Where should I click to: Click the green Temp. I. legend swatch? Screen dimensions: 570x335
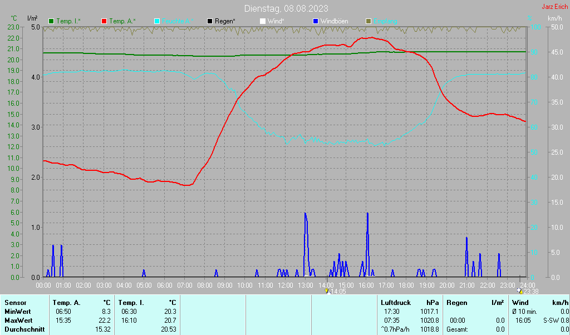pyautogui.click(x=51, y=21)
